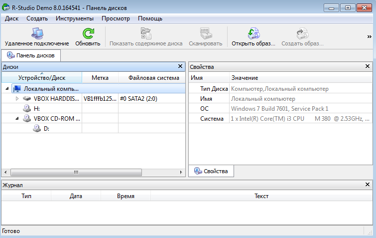Click the Сканировать toolbar icon

[x=206, y=33]
